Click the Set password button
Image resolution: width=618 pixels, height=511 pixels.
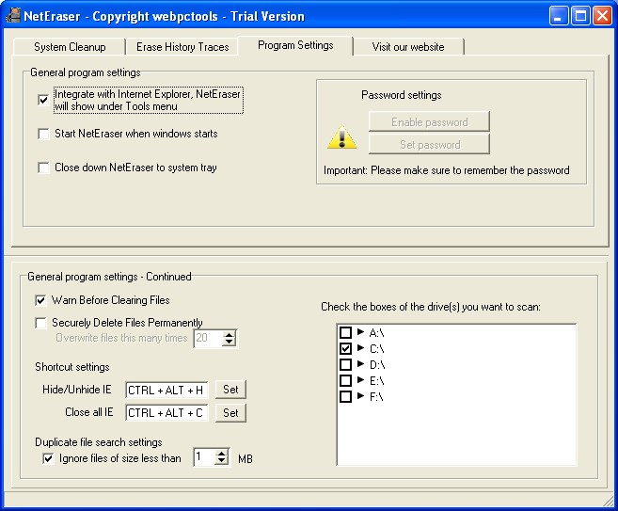click(429, 144)
